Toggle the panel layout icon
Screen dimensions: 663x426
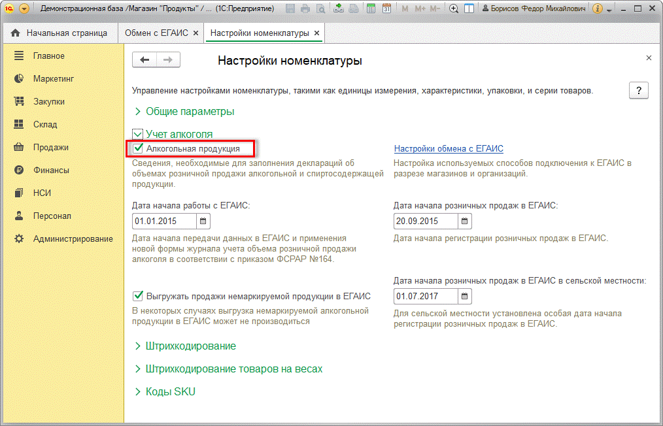tap(469, 8)
